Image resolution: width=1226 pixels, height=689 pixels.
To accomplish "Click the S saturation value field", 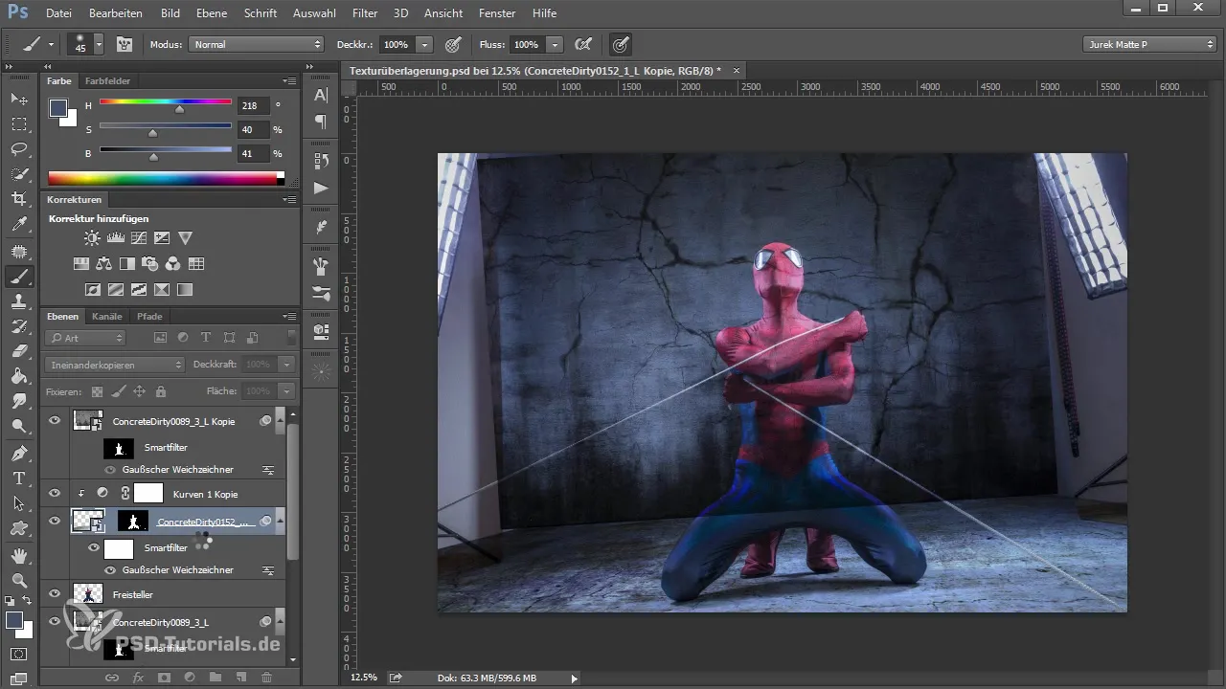I will [x=253, y=129].
